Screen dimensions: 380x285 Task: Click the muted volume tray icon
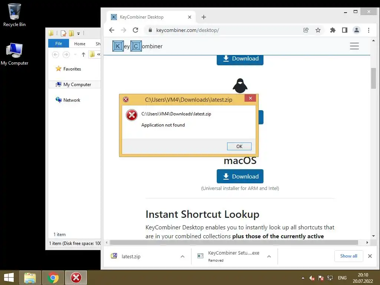tap(312, 278)
